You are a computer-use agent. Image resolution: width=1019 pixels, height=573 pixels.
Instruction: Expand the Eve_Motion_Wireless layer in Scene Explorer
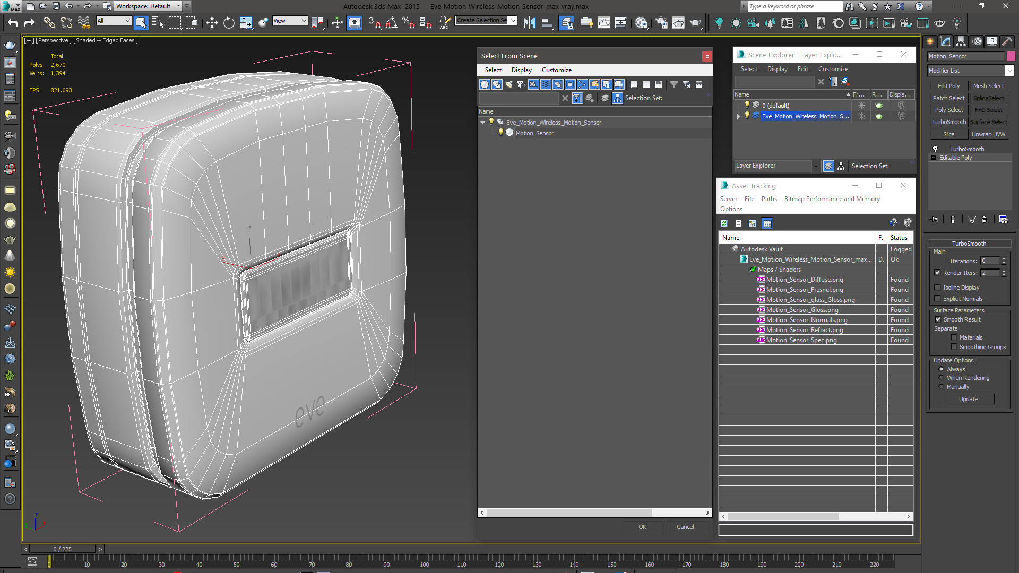[738, 116]
